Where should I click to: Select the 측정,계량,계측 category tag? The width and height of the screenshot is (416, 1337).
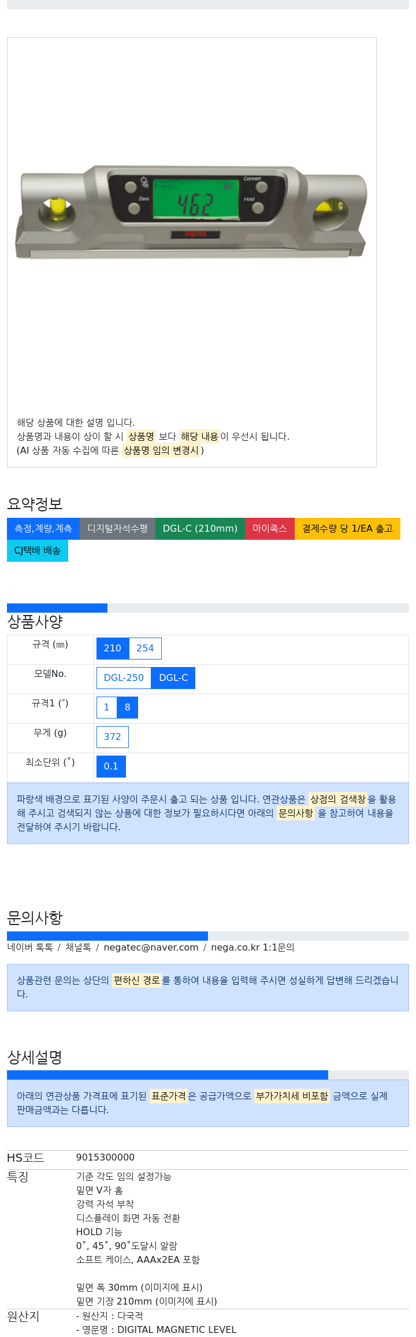(43, 529)
